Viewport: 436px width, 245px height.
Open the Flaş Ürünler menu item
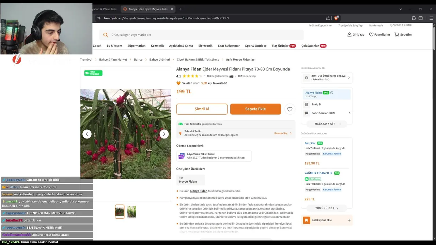[284, 46]
